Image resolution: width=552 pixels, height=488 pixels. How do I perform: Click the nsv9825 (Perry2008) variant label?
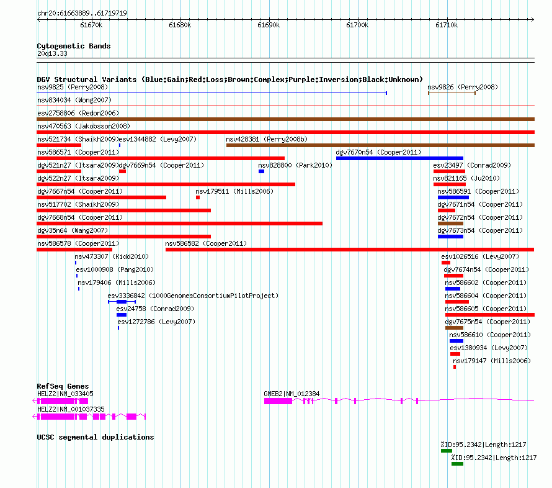73,87
